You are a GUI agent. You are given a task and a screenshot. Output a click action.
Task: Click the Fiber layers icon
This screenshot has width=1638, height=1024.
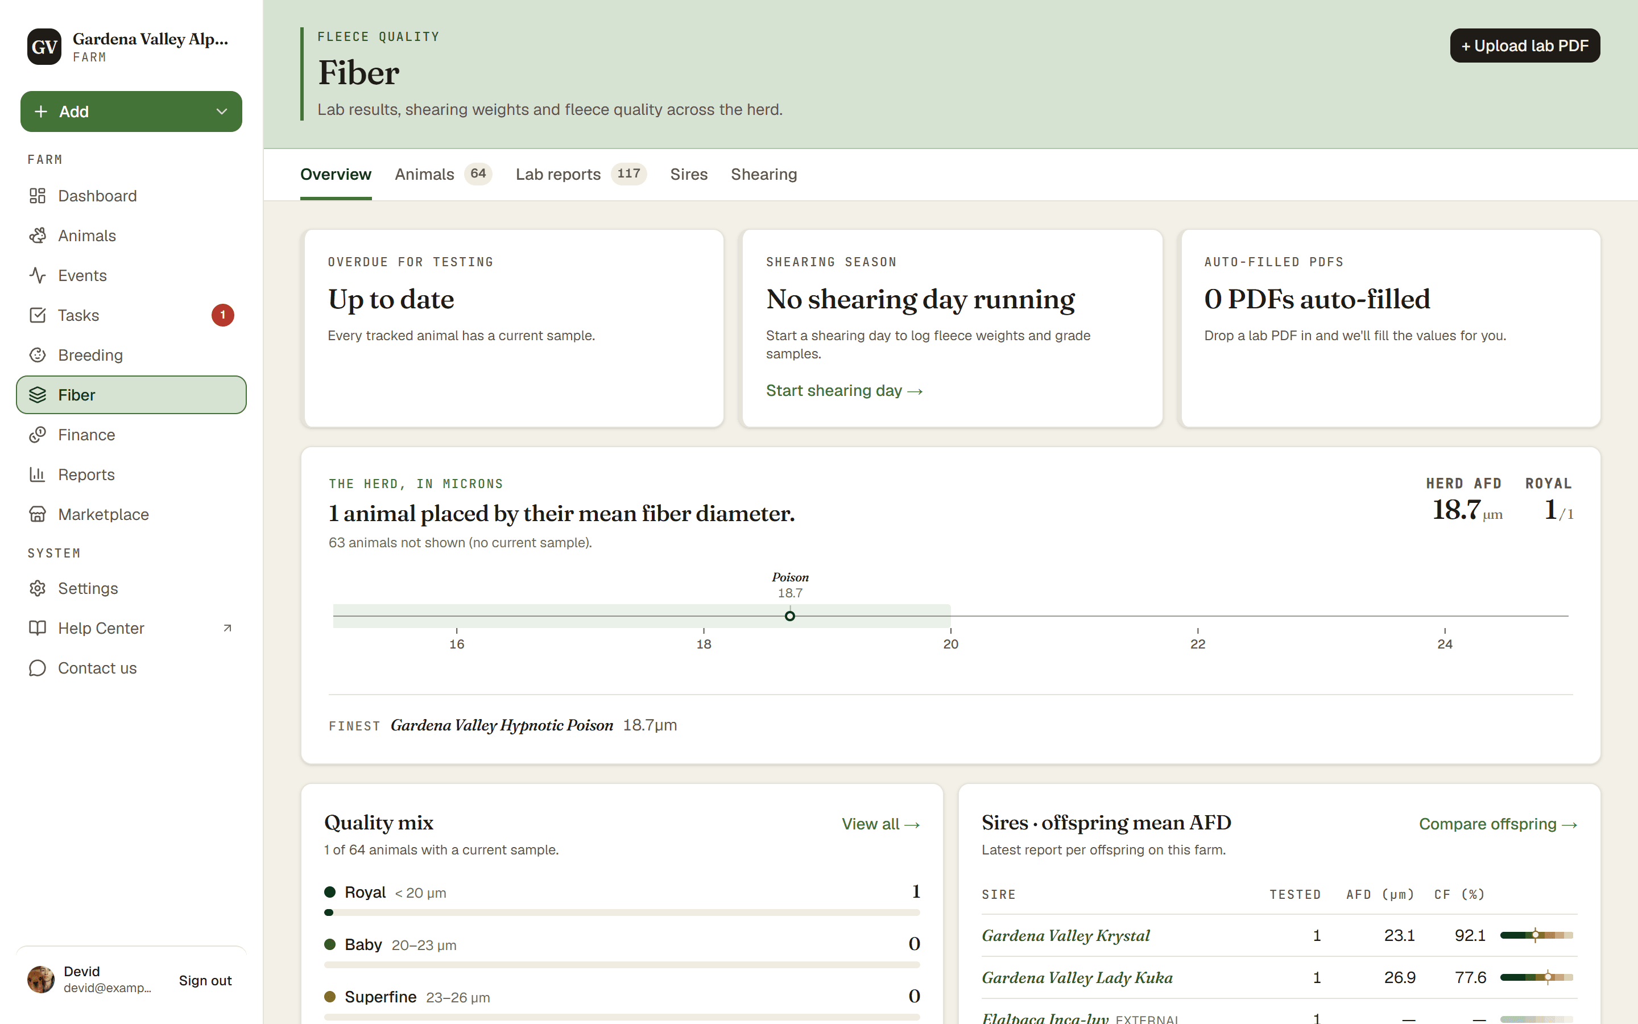[37, 395]
